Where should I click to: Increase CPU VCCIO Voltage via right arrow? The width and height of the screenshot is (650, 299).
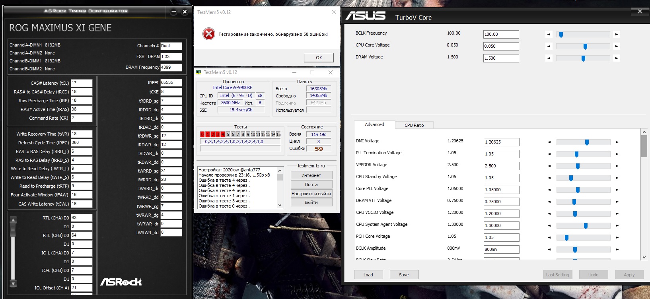pyautogui.click(x=617, y=214)
